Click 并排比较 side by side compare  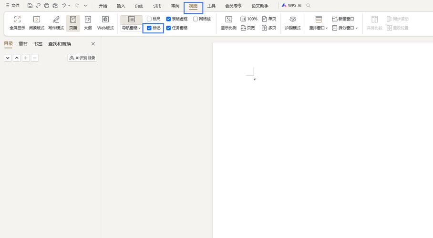374,23
